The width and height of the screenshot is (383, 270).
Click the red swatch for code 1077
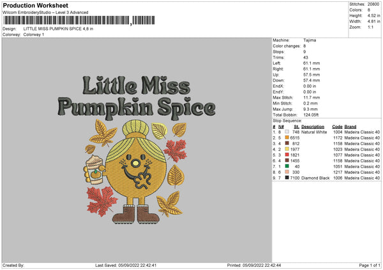(287, 155)
